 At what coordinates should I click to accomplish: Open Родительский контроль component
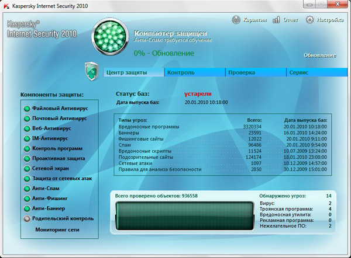[63, 218]
